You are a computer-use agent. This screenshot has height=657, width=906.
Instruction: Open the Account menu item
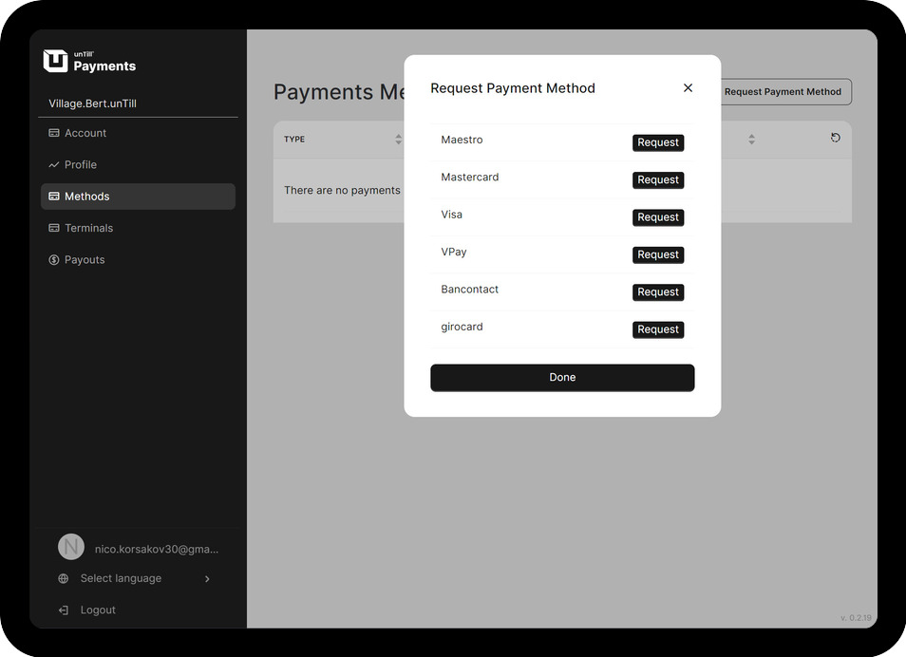(85, 134)
